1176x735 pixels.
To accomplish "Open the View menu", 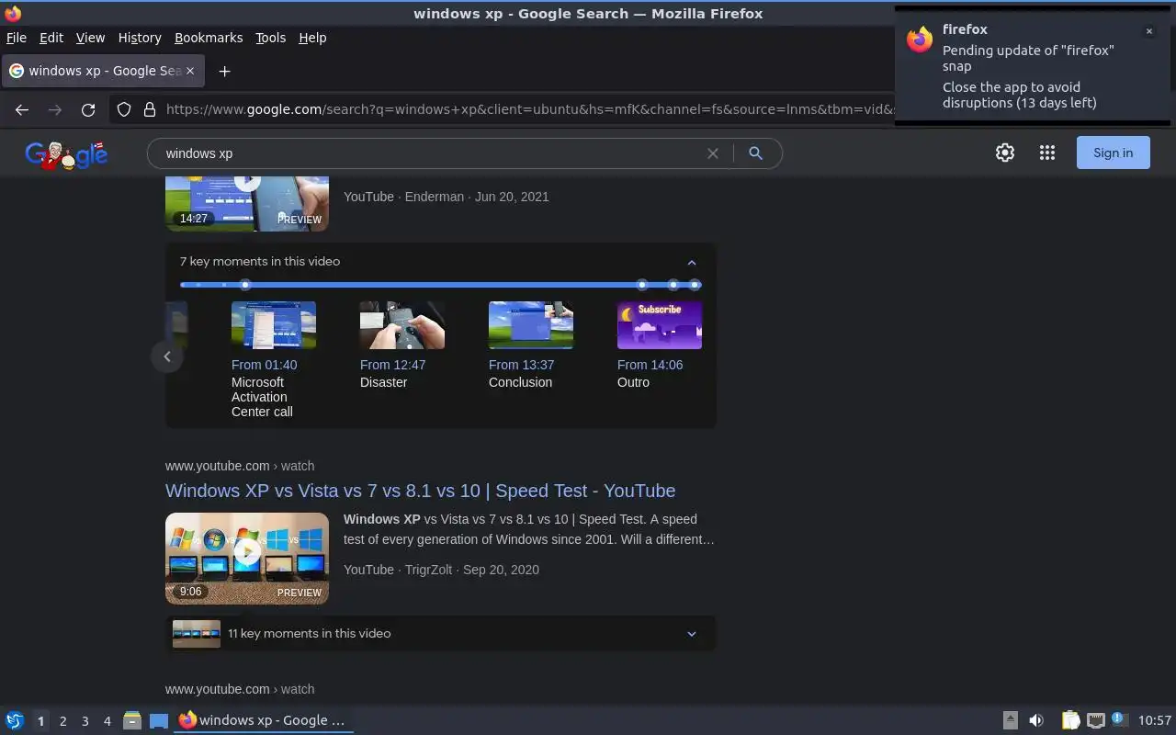I will (90, 38).
